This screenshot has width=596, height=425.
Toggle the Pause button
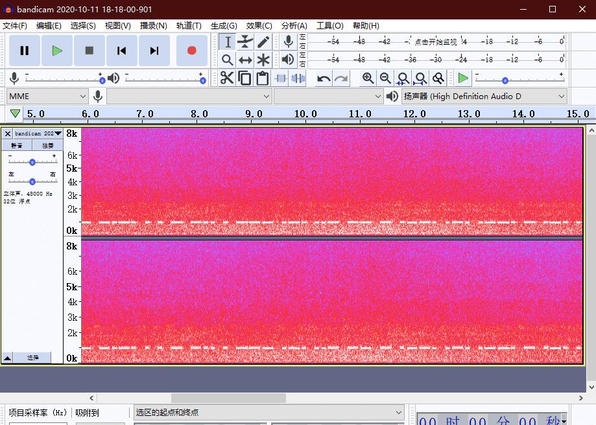(x=25, y=51)
